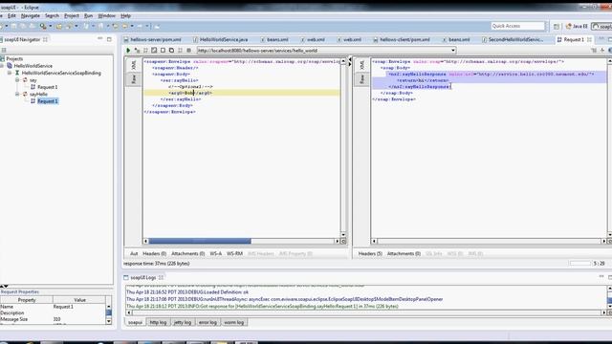Open the Open Perspective icon beside Java EE
The width and height of the screenshot is (612, 344).
[x=557, y=26]
